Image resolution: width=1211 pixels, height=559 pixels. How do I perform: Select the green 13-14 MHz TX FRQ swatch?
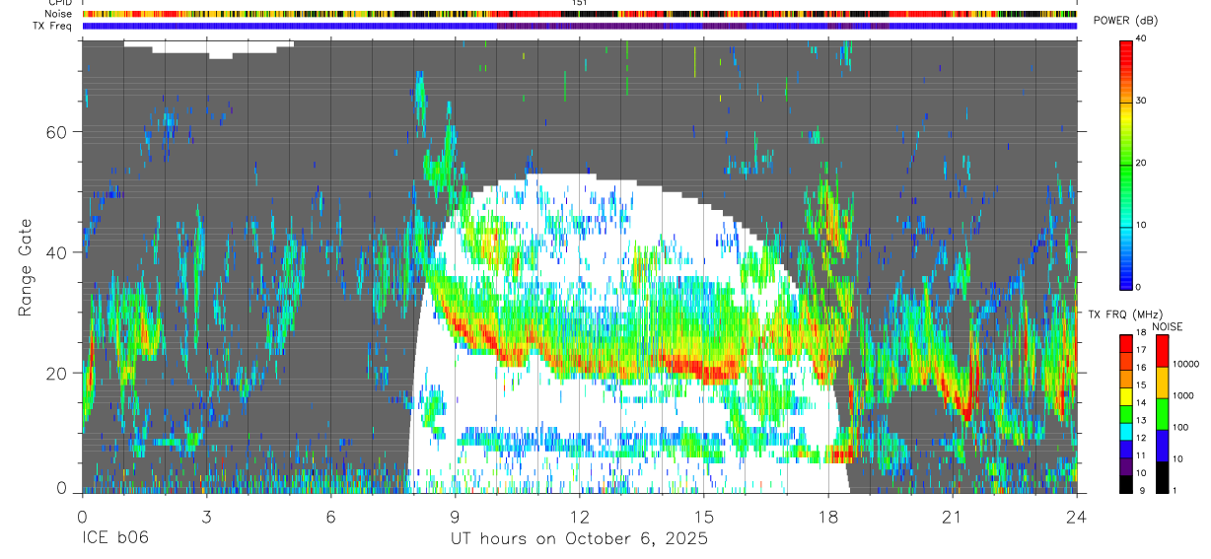point(1125,413)
